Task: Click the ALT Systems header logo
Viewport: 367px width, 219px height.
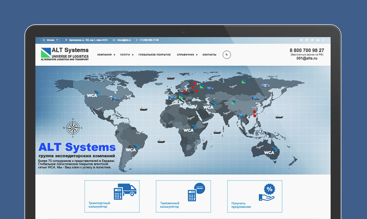Action: point(65,54)
